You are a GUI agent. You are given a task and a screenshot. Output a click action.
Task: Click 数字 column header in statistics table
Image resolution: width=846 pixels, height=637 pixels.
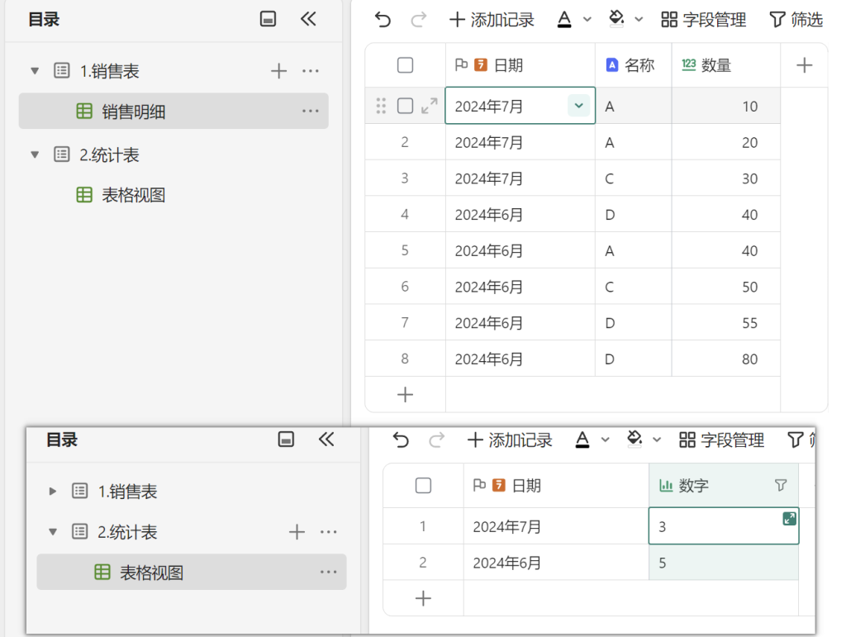[724, 486]
